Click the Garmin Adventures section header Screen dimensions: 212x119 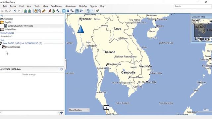[x=7, y=33]
